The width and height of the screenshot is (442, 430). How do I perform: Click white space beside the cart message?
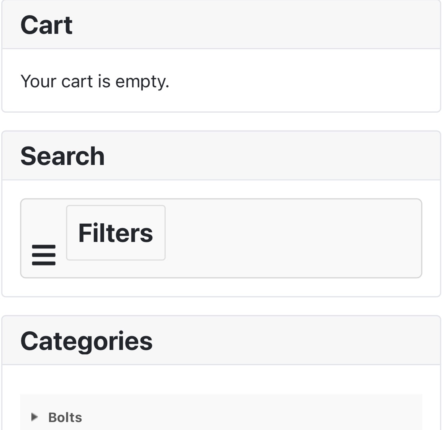click(302, 81)
